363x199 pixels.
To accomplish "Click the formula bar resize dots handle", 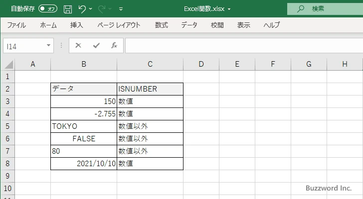I will tap(61, 45).
